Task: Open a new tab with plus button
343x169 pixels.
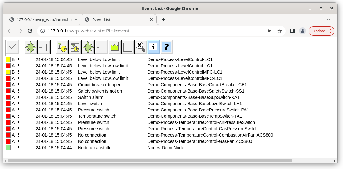Action: [x=163, y=20]
